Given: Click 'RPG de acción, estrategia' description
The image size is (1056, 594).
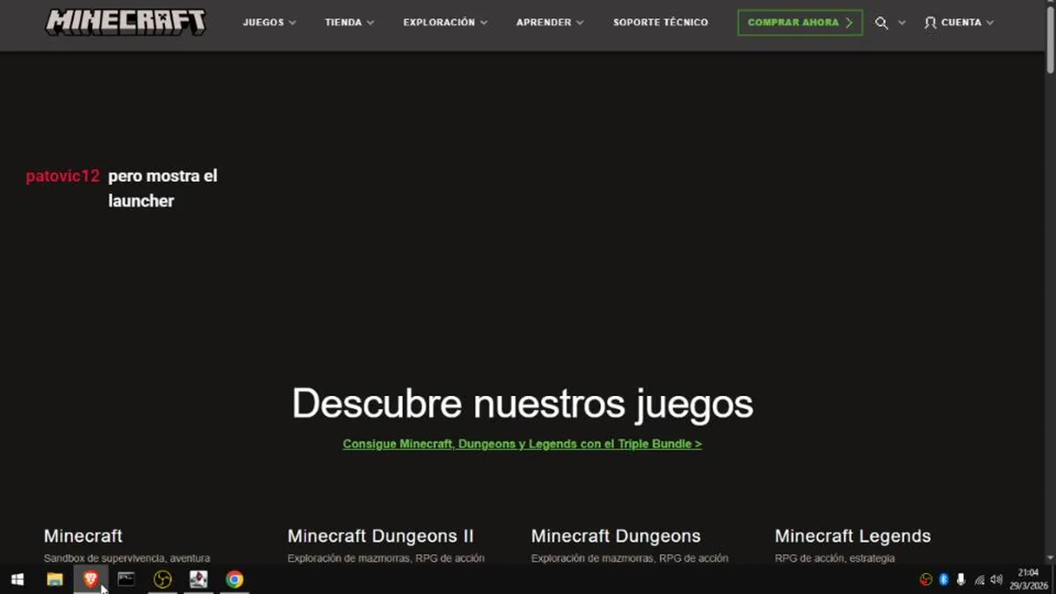Looking at the screenshot, I should click(x=835, y=559).
